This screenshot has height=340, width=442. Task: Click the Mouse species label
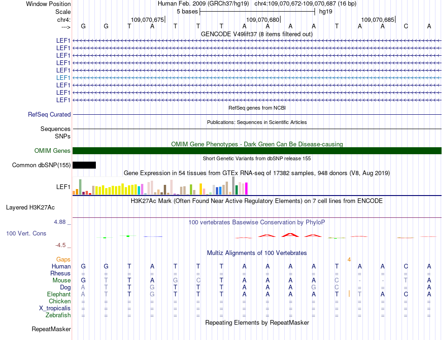point(61,281)
